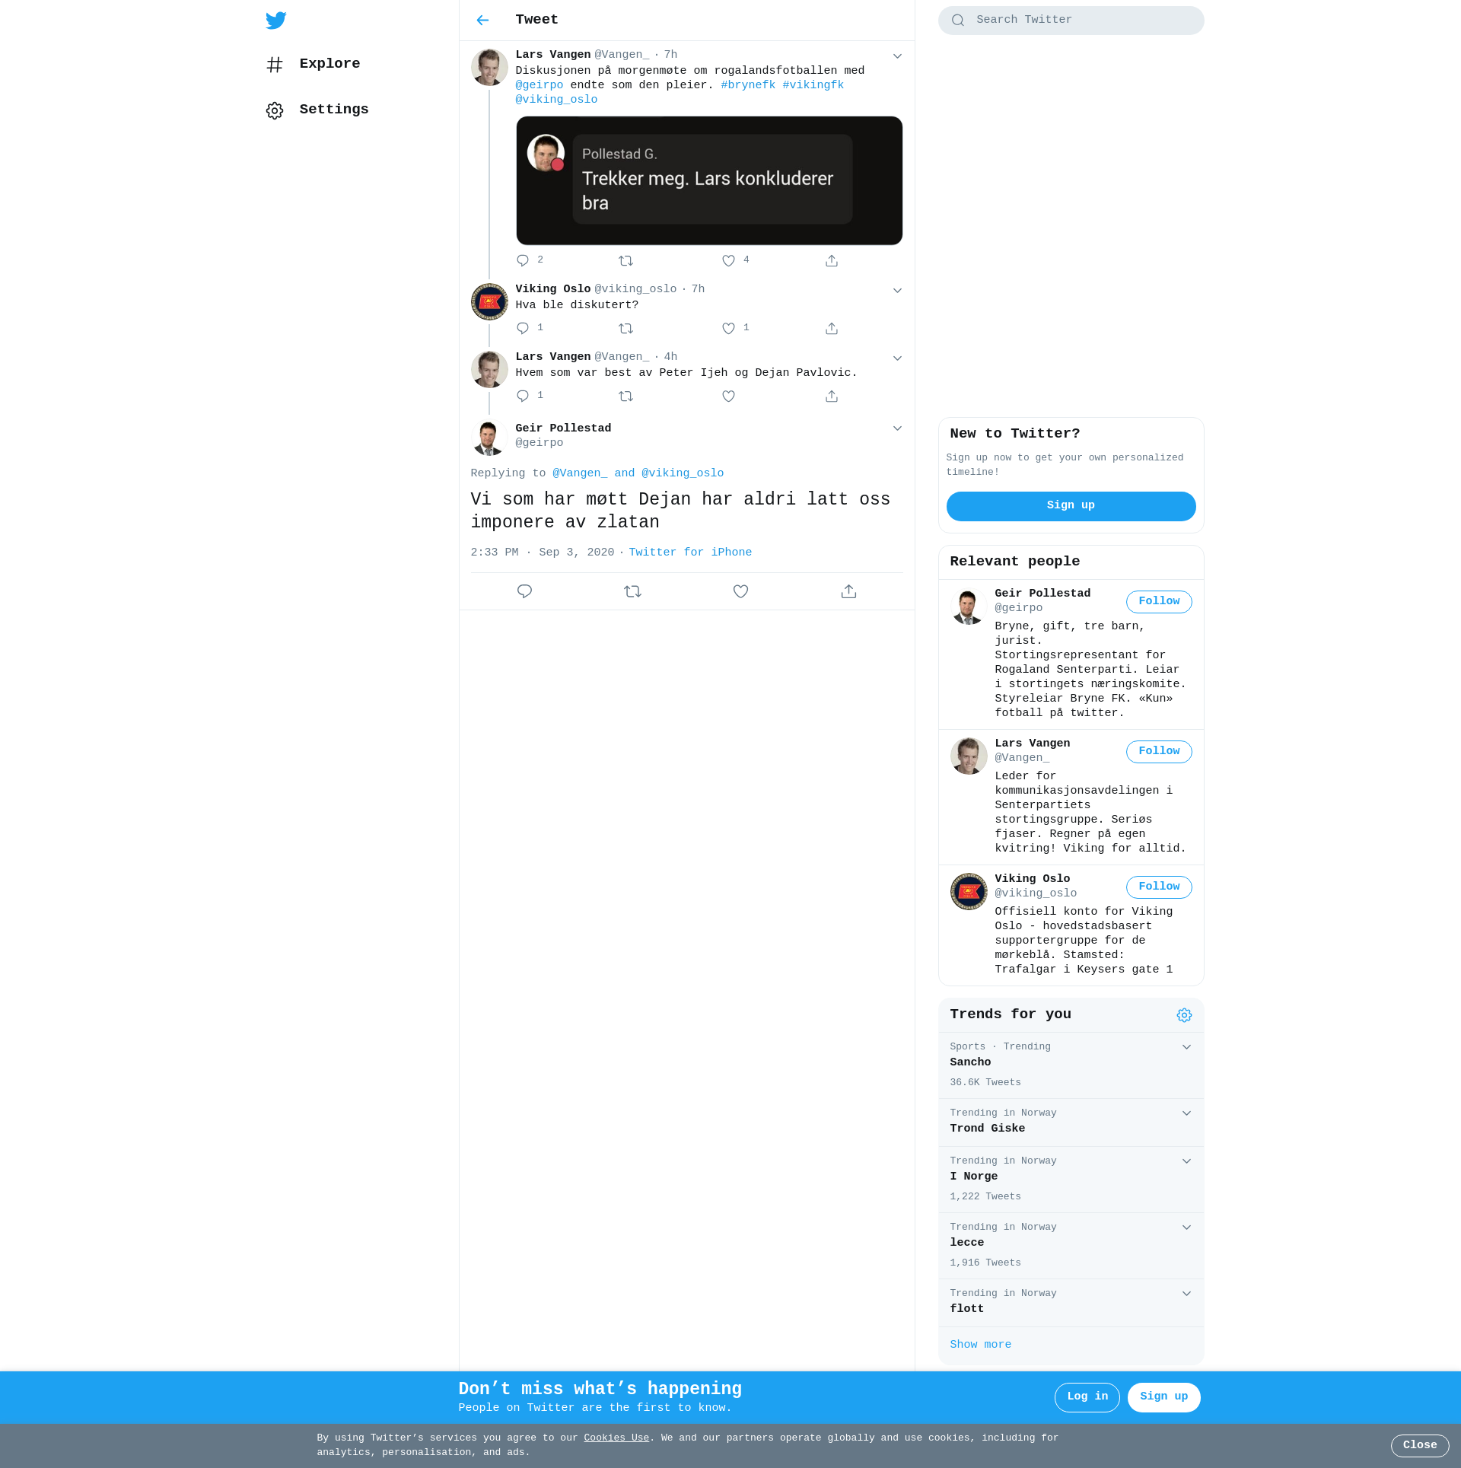The image size is (1461, 1468).
Task: Expand options on Viking Oslo's tweet
Action: click(897, 290)
